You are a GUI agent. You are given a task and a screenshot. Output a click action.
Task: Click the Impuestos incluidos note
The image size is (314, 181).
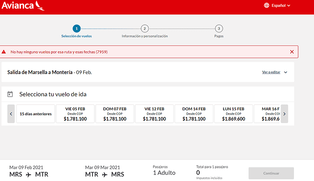pos(209,178)
